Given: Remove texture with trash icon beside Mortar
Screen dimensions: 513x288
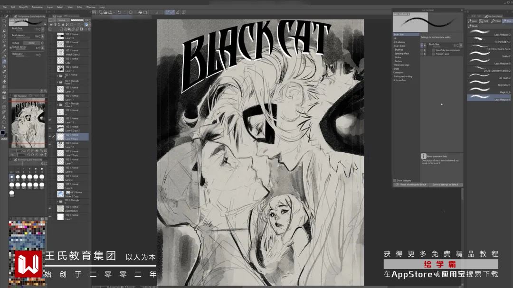Looking at the screenshot, I should (x=42, y=43).
